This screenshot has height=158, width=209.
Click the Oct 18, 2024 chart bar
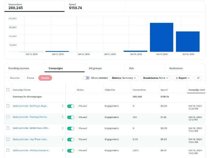[x=188, y=42]
